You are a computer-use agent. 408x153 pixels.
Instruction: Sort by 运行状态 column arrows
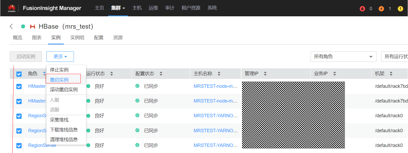112,74
